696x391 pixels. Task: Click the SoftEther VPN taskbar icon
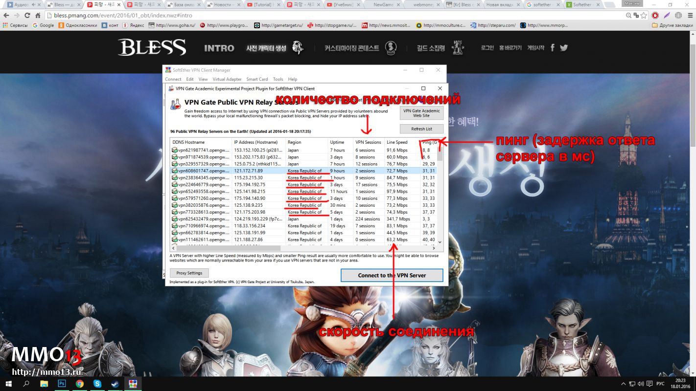133,384
